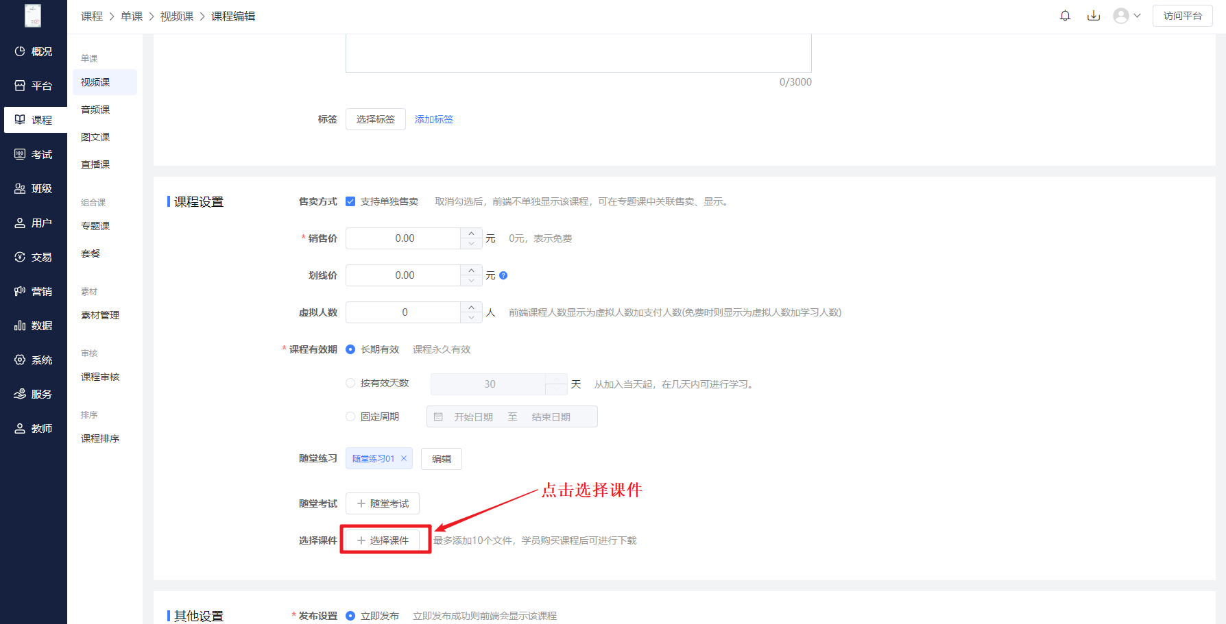Click the 随堂考试 add button
The image size is (1226, 624).
tap(383, 503)
